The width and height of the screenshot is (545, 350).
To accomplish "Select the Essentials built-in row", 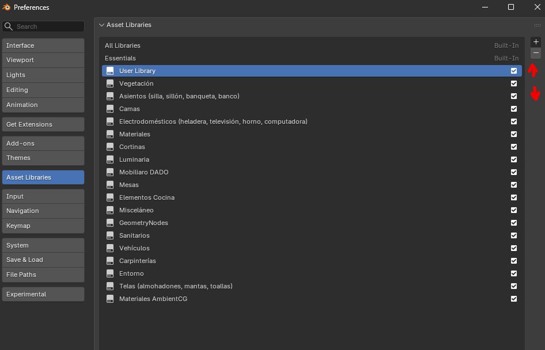I will pyautogui.click(x=312, y=58).
